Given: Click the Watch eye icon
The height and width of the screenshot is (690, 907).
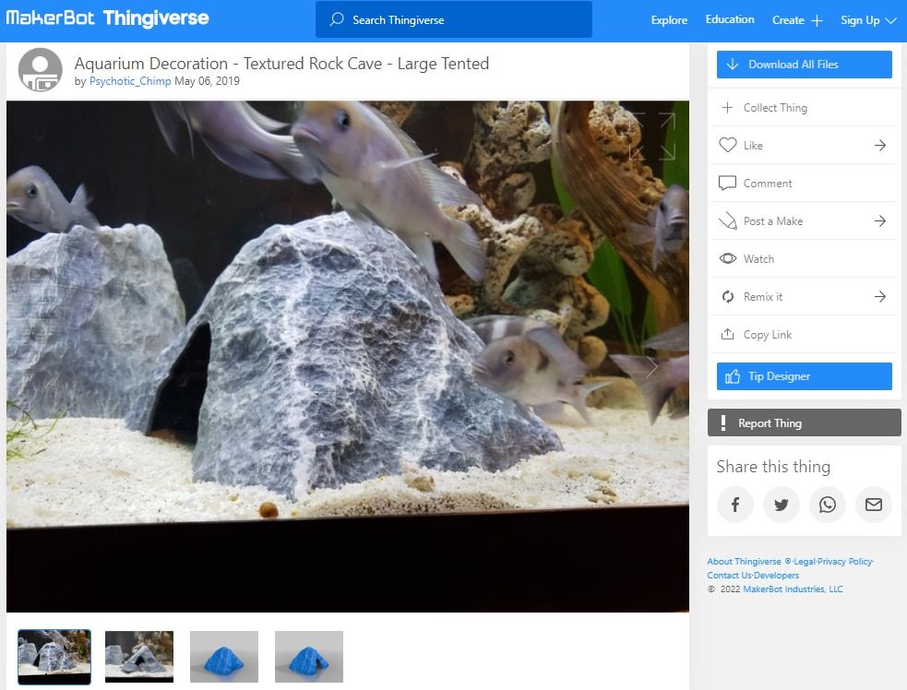Looking at the screenshot, I should (x=729, y=258).
